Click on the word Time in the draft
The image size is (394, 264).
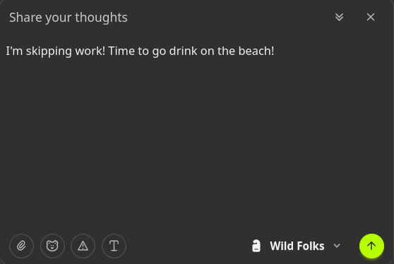121,51
